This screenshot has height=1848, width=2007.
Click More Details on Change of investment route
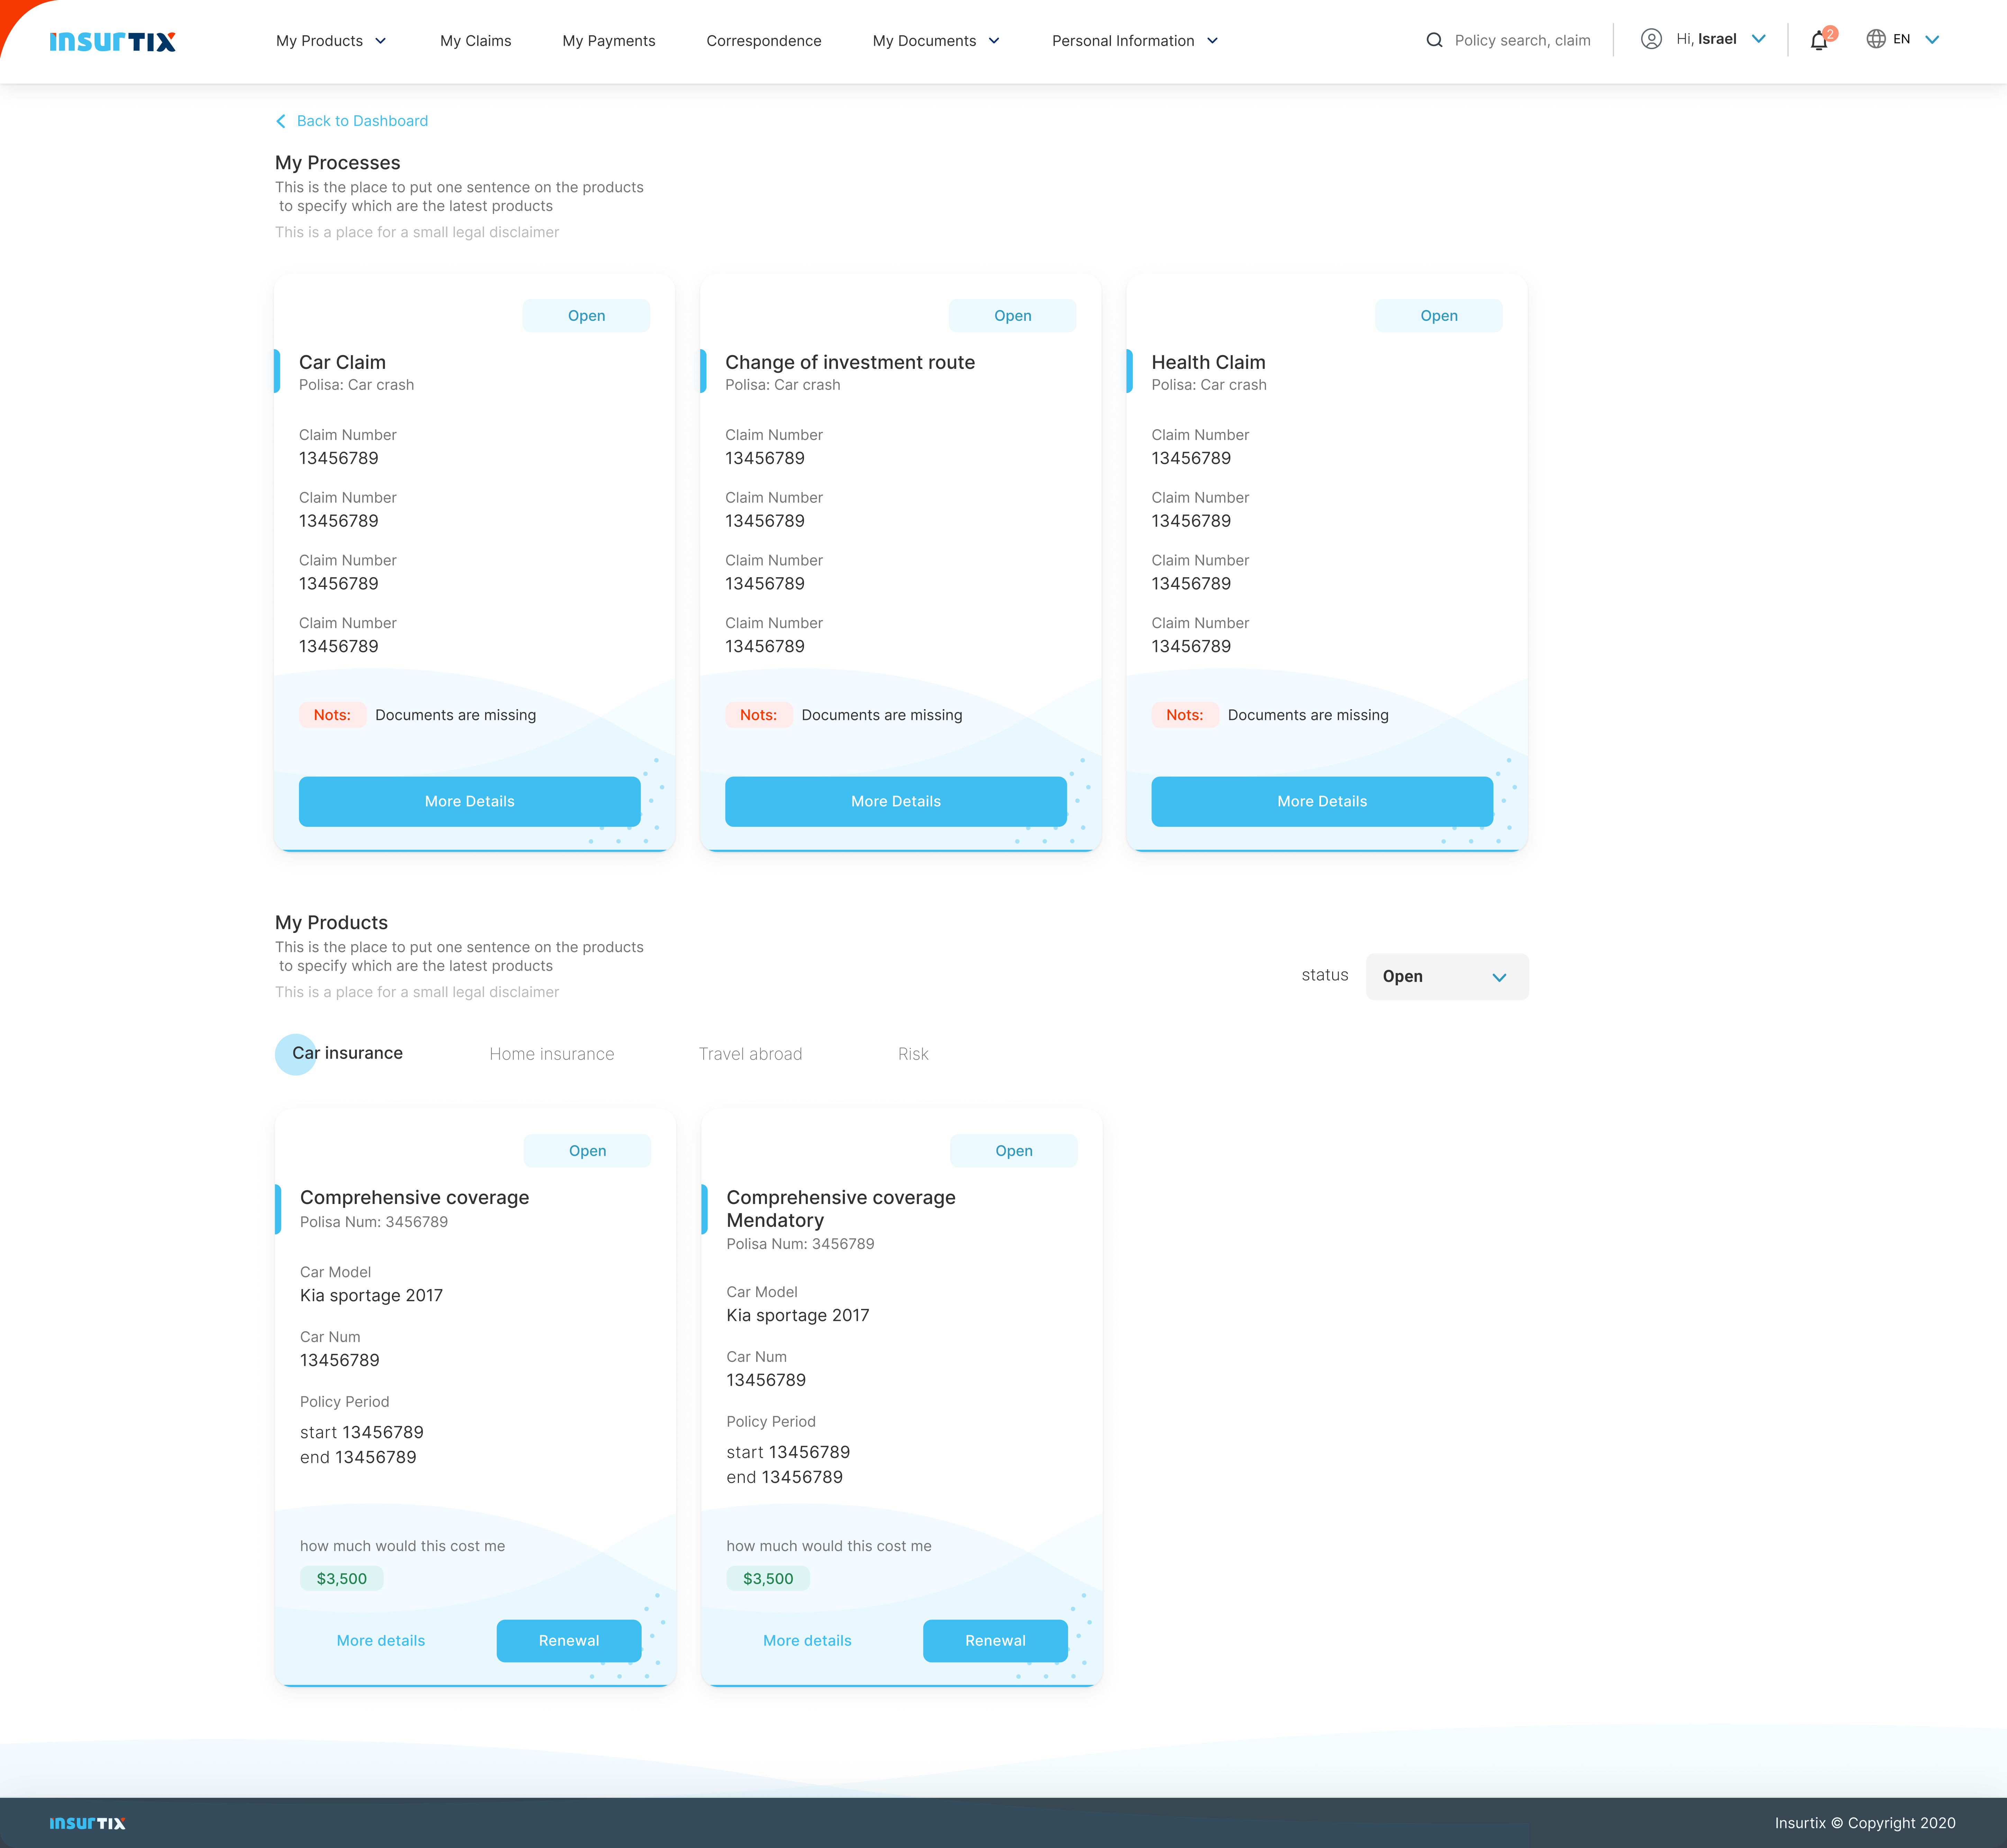tap(896, 801)
